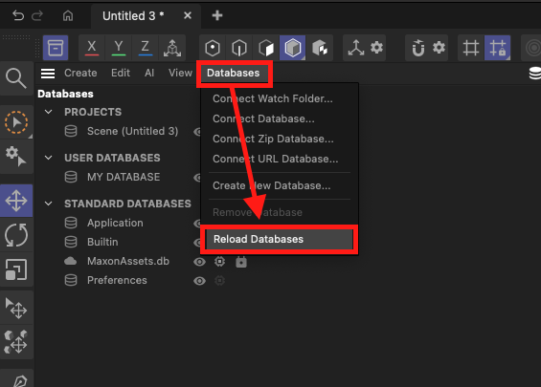Click the axis tripod icon

pos(356,48)
